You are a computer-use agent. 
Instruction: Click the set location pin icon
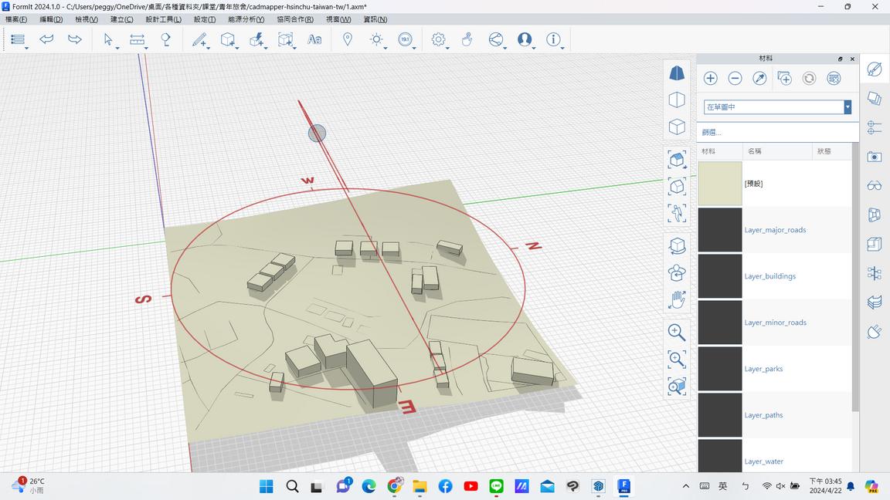coord(348,39)
